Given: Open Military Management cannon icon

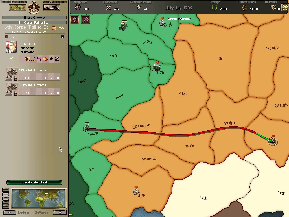Looking at the screenshot, I should pyautogui.click(x=51, y=8).
